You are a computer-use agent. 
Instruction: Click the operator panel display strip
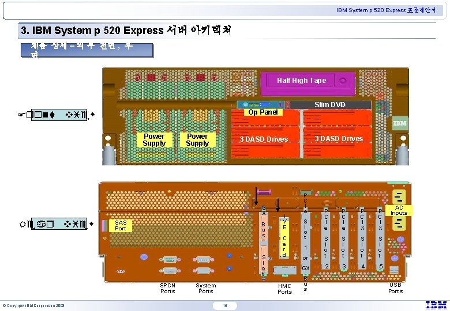[x=261, y=105]
